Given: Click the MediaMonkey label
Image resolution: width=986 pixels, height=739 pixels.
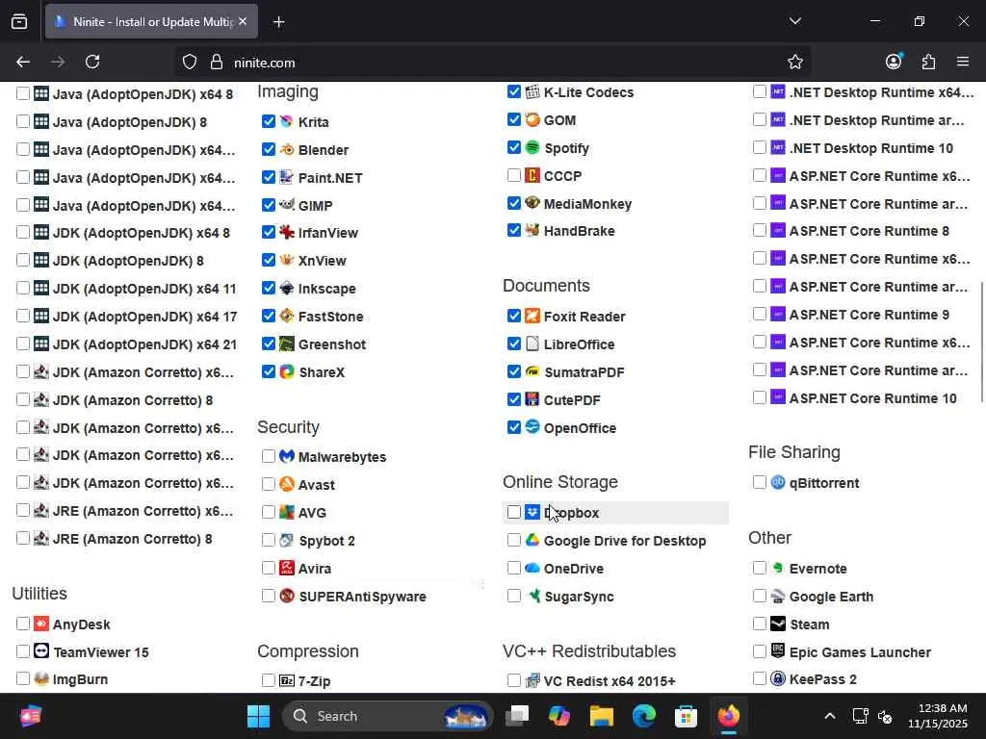Looking at the screenshot, I should pyautogui.click(x=587, y=204).
